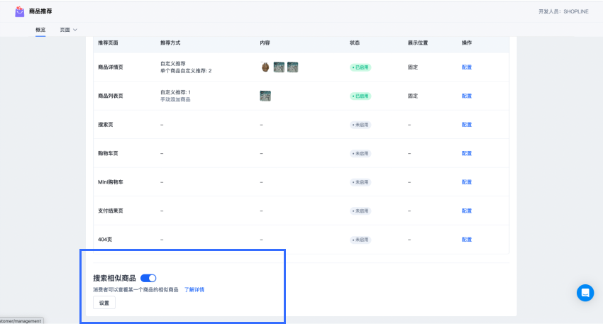Image resolution: width=603 pixels, height=324 pixels.
Task: Click 配置 for Mini购物车
Action: tap(467, 182)
